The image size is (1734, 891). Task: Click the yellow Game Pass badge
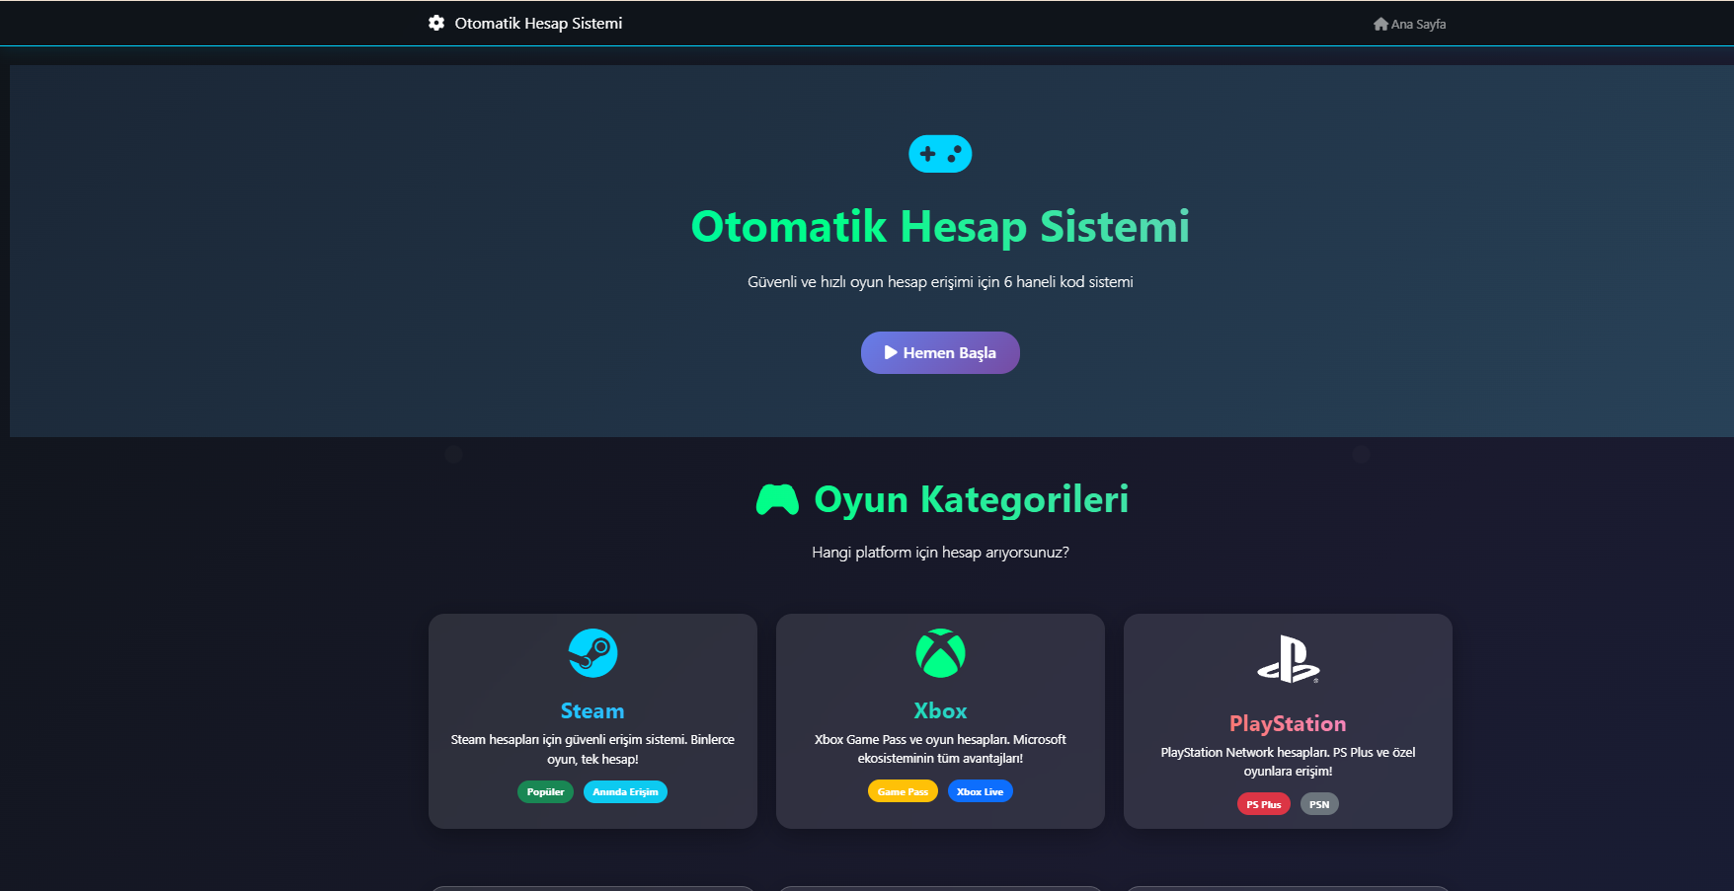tap(903, 791)
